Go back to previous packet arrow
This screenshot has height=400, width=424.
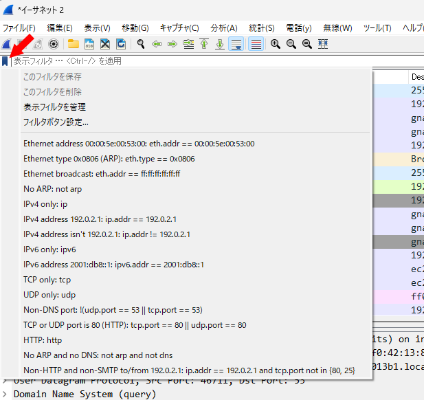click(x=157, y=44)
